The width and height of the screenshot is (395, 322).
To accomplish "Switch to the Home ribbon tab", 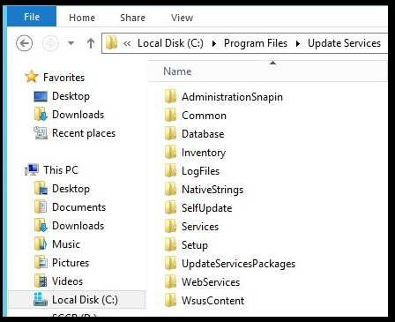I will [82, 18].
